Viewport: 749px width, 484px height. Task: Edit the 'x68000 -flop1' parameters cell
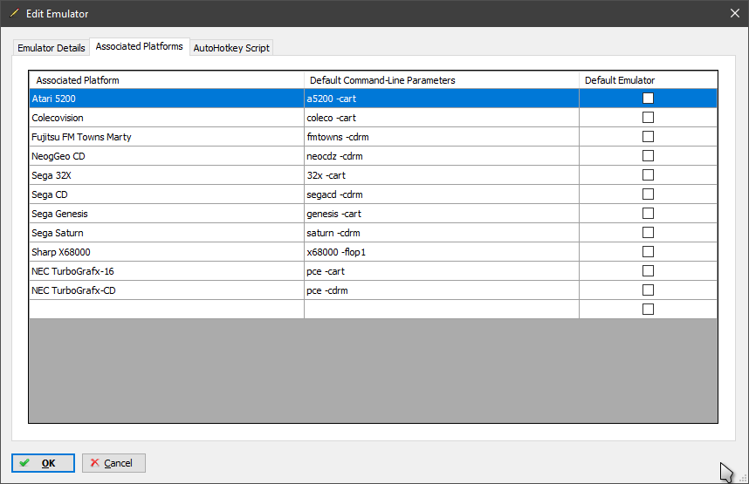pos(442,251)
